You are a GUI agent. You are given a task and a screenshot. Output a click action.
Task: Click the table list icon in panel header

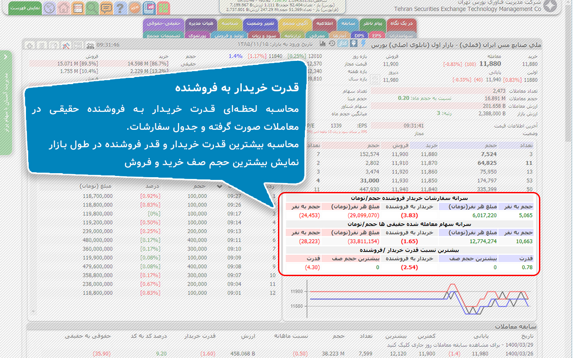click(x=78, y=46)
